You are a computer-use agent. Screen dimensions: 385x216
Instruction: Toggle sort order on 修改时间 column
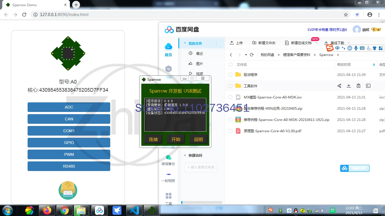[x=374, y=65]
